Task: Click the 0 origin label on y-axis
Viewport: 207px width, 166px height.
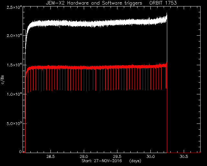Action: pyautogui.click(x=20, y=151)
